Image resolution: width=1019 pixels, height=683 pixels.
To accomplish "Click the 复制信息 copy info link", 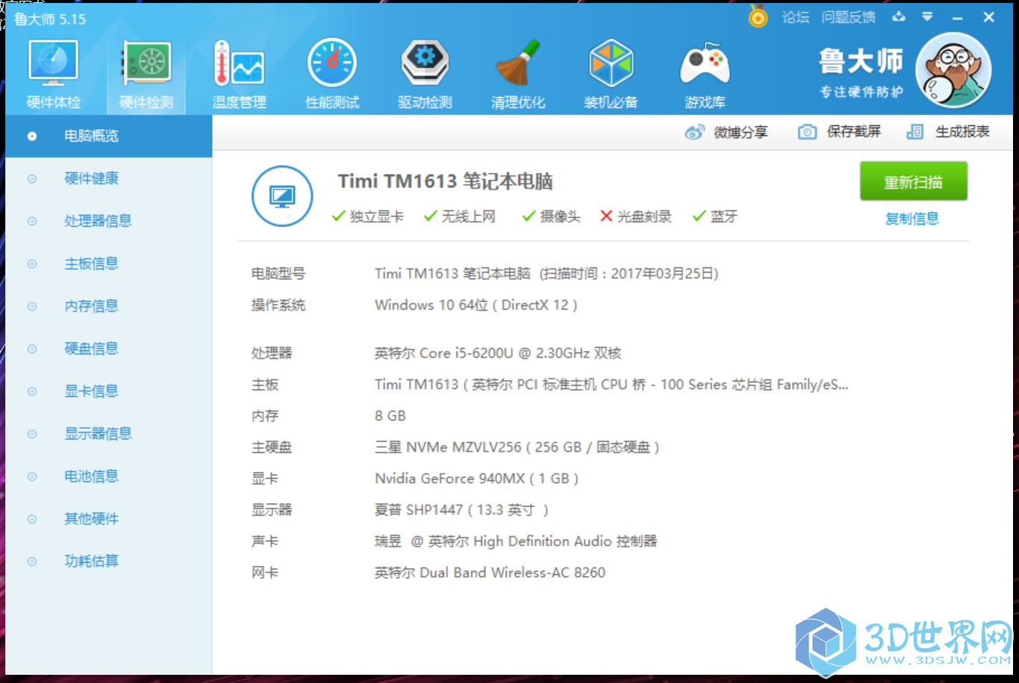I will coord(912,219).
